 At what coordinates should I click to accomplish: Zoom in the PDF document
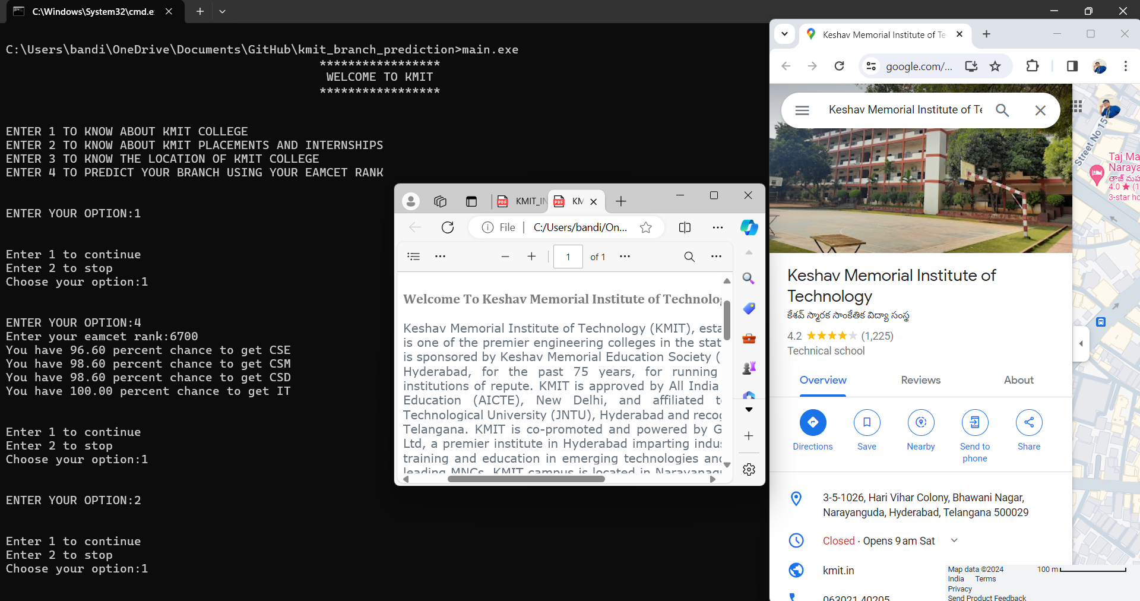tap(531, 257)
